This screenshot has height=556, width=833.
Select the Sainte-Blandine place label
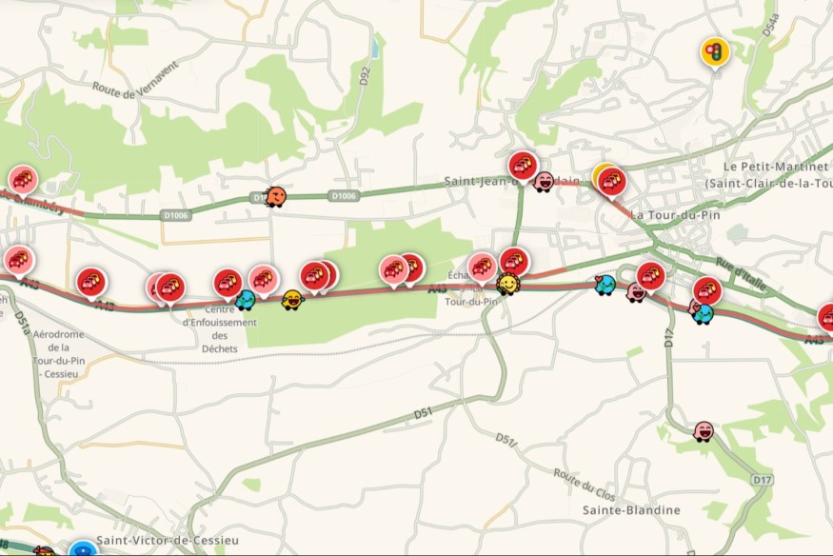[x=631, y=510]
